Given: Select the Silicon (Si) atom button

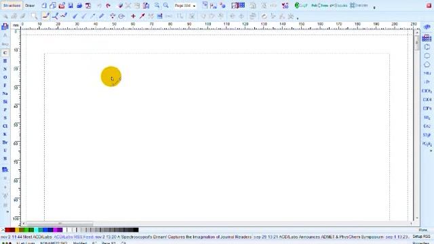Looking at the screenshot, I should [5, 102].
